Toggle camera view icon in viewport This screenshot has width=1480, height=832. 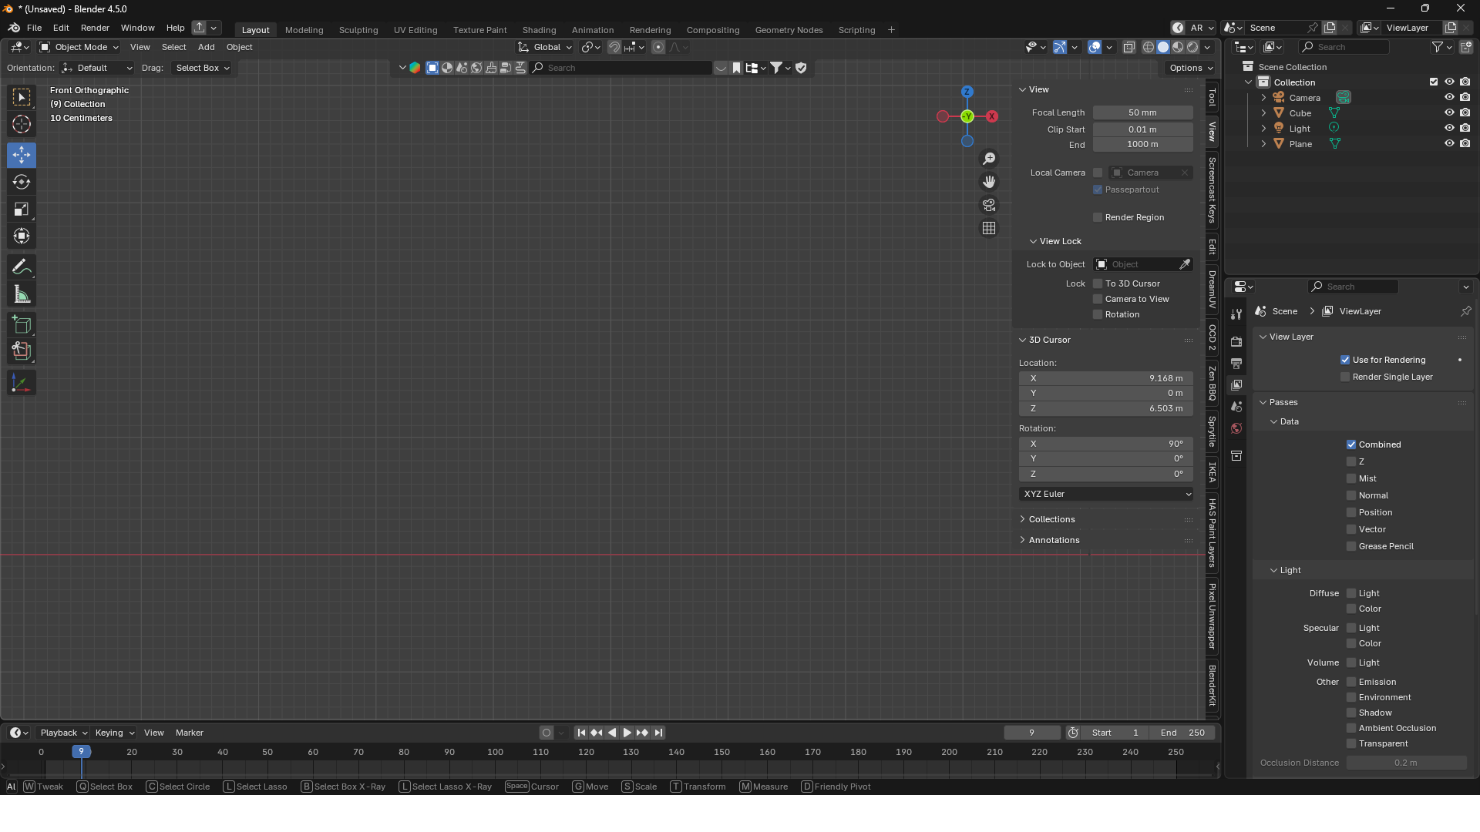tap(989, 205)
